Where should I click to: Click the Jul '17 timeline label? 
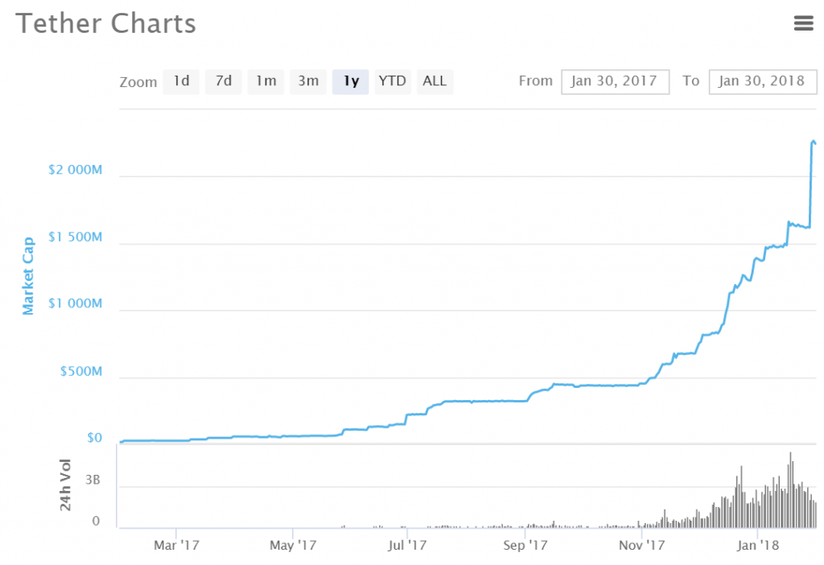pos(407,545)
